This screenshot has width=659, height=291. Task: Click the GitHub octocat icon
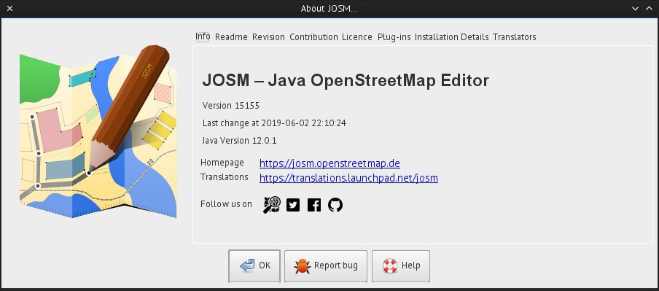(335, 205)
